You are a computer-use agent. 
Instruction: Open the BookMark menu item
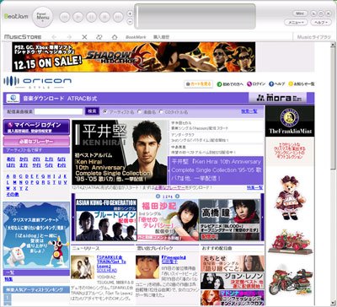pos(136,37)
